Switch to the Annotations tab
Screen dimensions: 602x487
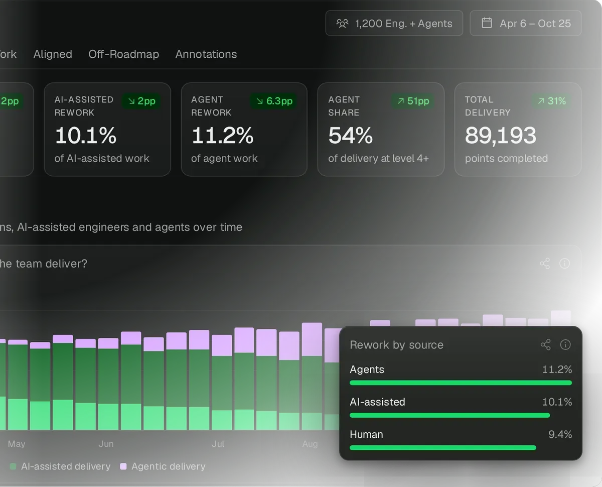(206, 54)
